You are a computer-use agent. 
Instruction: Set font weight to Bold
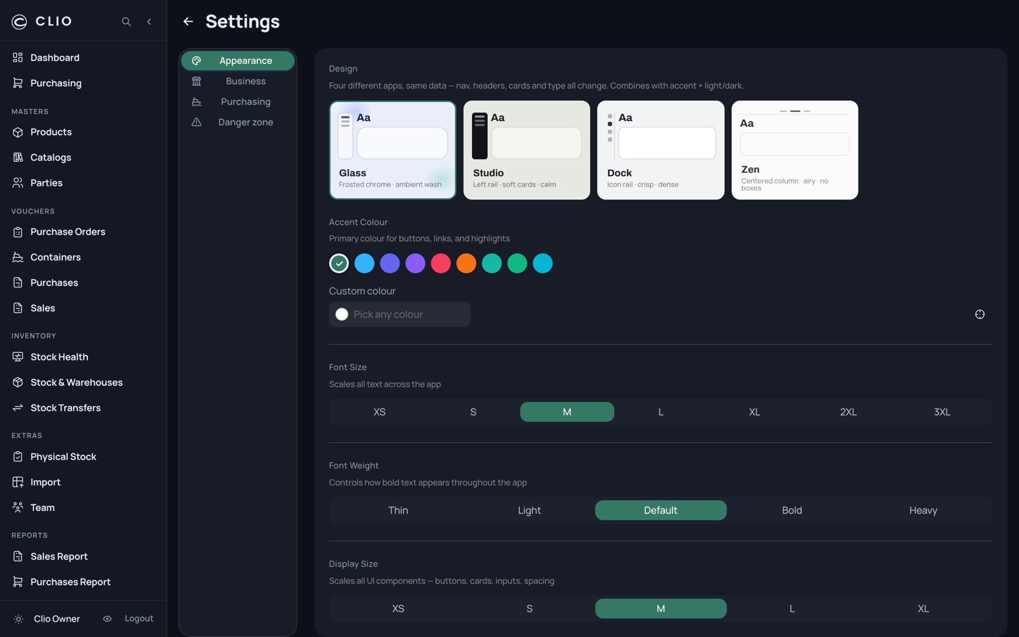click(x=792, y=510)
